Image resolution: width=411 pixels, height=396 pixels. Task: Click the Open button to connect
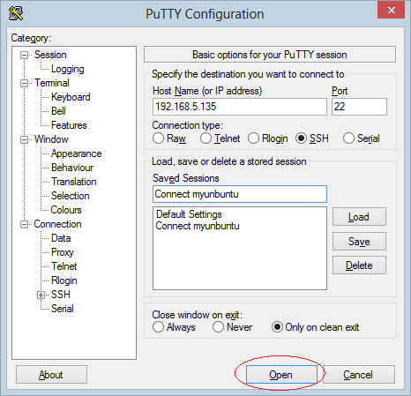[281, 375]
